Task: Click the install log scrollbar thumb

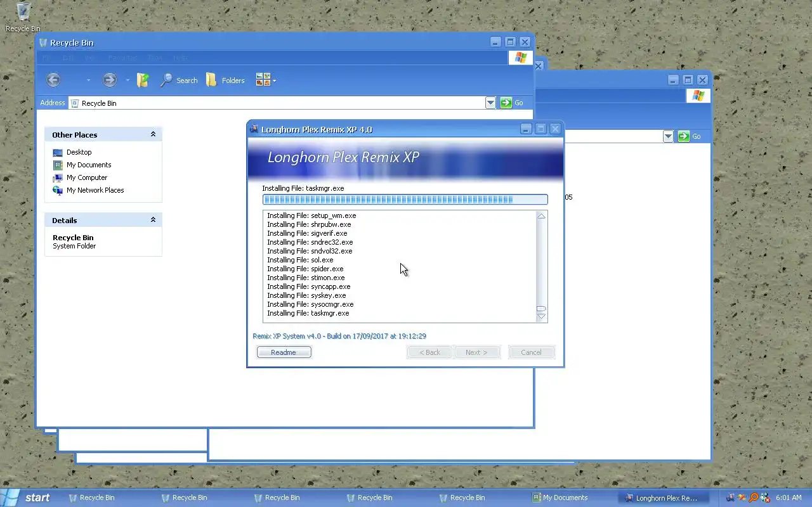Action: [x=541, y=309]
